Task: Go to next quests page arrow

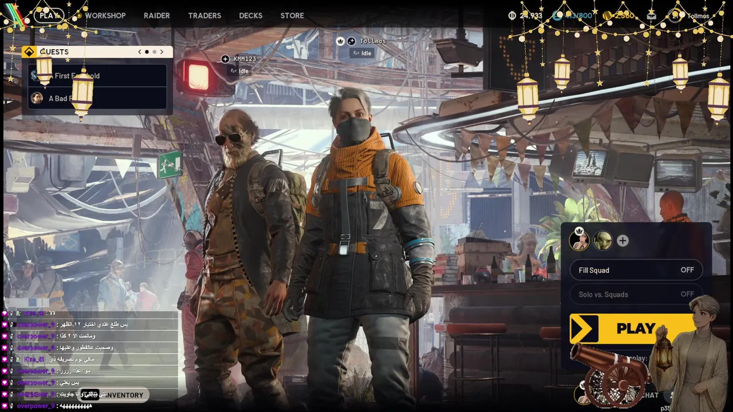Action: (161, 51)
